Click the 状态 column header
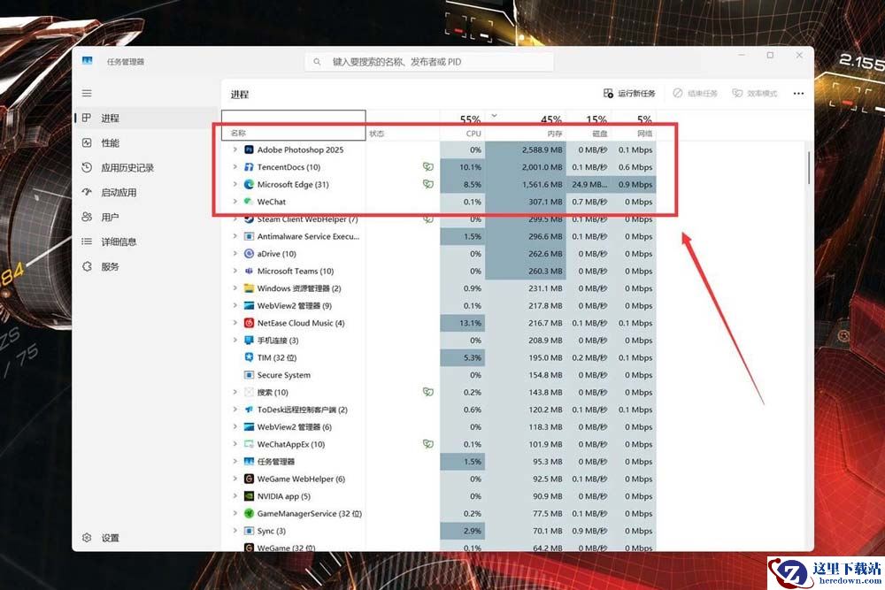This screenshot has height=590, width=885. [x=403, y=126]
